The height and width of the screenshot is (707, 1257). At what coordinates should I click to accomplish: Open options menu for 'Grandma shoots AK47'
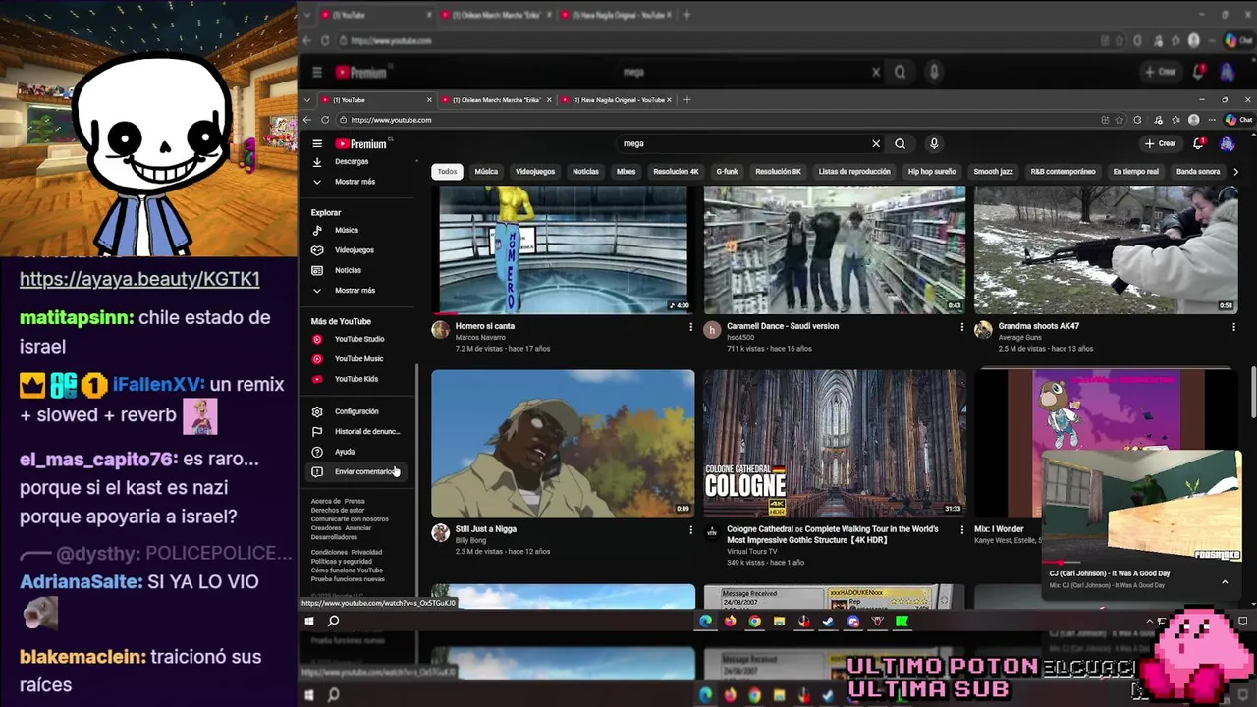pos(1233,327)
